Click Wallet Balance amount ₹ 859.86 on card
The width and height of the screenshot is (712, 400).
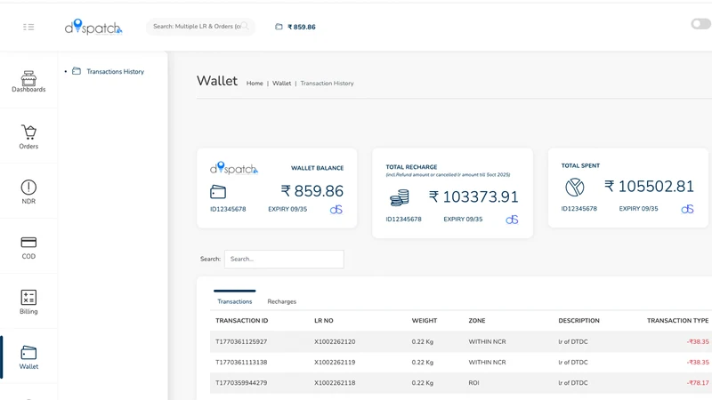312,191
